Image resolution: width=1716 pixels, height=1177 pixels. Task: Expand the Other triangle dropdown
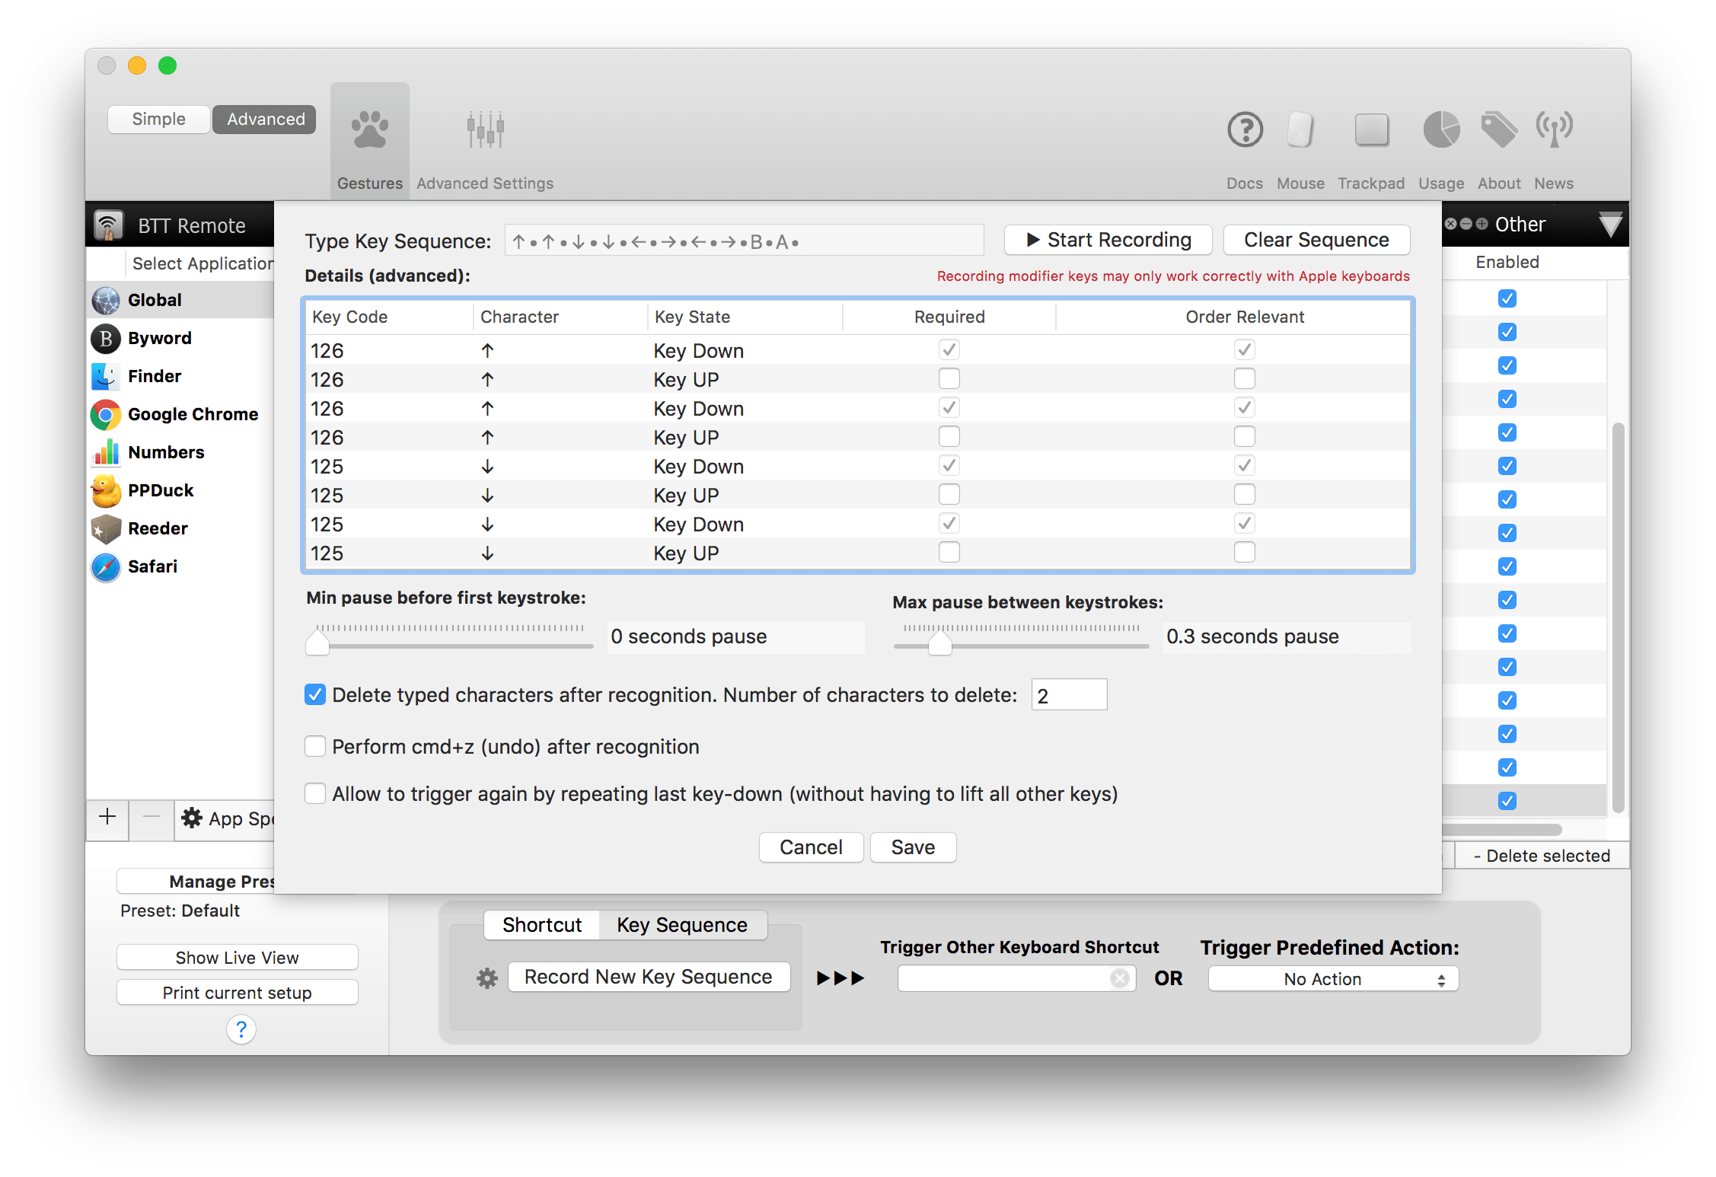tap(1610, 225)
